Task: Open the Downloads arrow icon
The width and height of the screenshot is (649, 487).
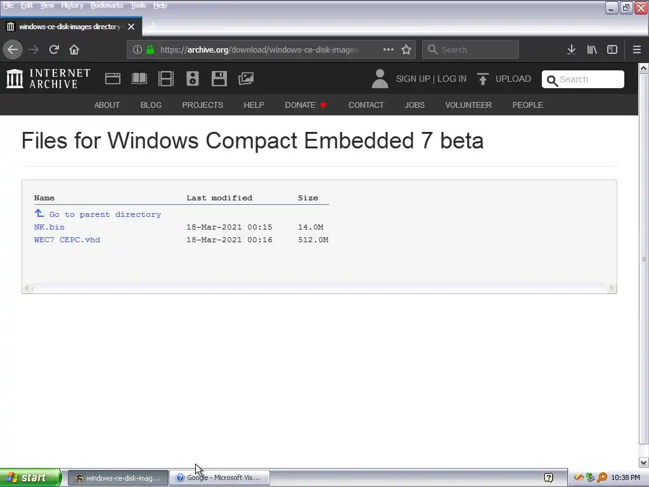Action: tap(571, 49)
